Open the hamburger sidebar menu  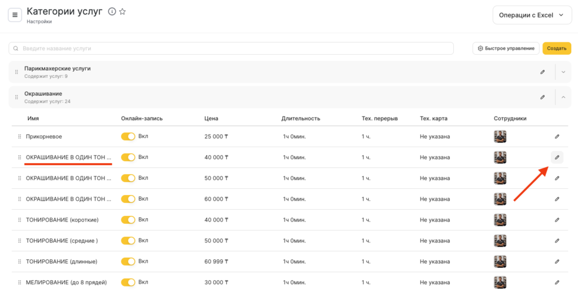point(15,15)
